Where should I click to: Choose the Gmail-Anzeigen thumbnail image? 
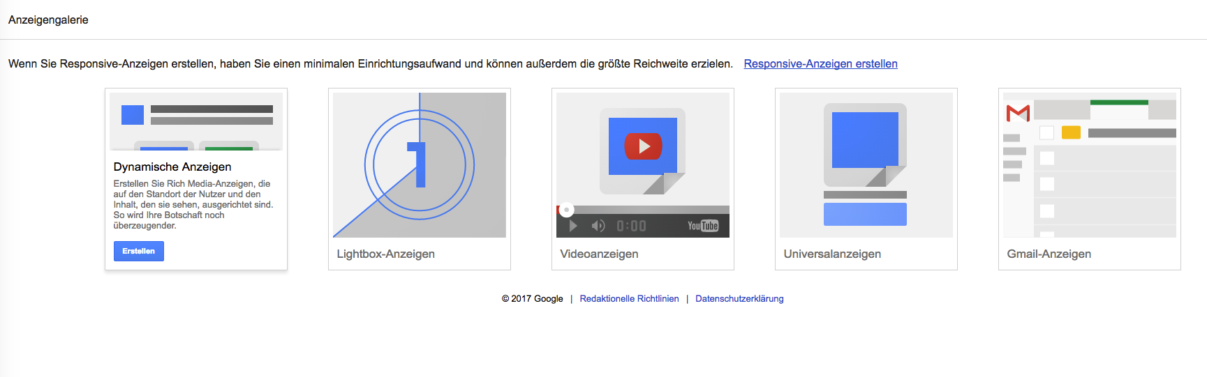tap(1089, 165)
